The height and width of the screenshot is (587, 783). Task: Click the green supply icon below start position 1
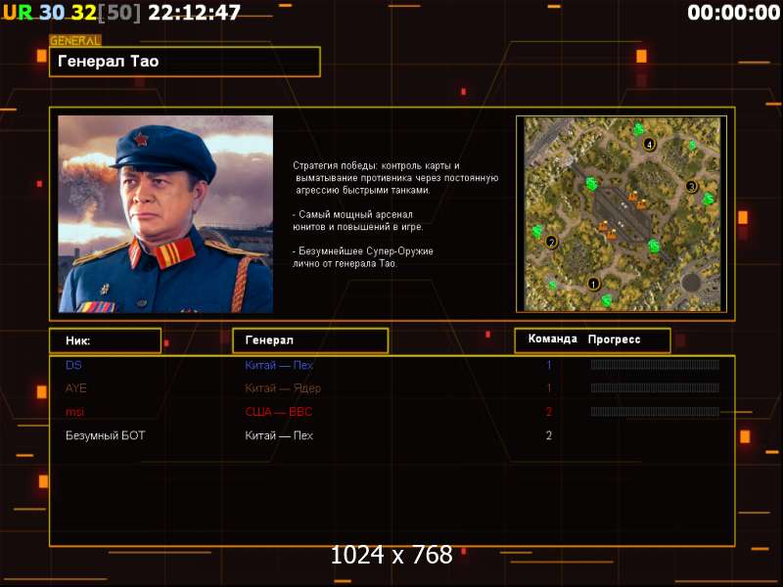coord(607,300)
